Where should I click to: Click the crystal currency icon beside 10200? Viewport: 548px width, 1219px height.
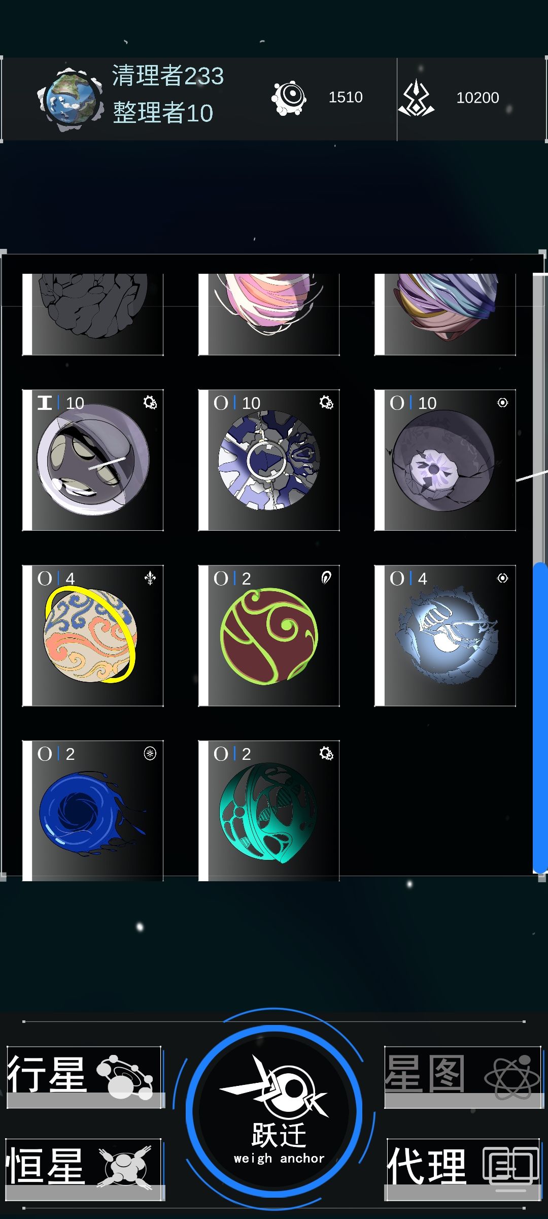[x=416, y=98]
